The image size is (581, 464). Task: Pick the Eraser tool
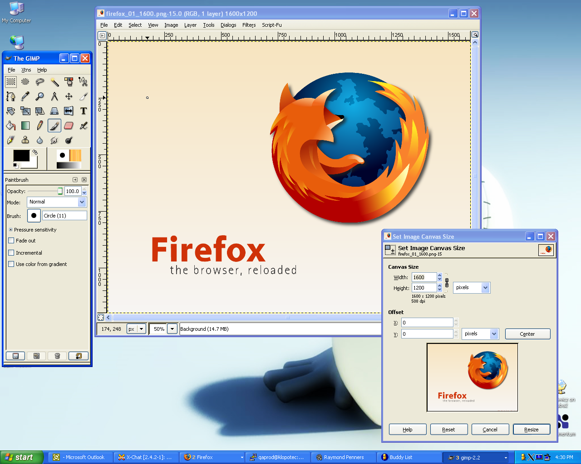(69, 126)
